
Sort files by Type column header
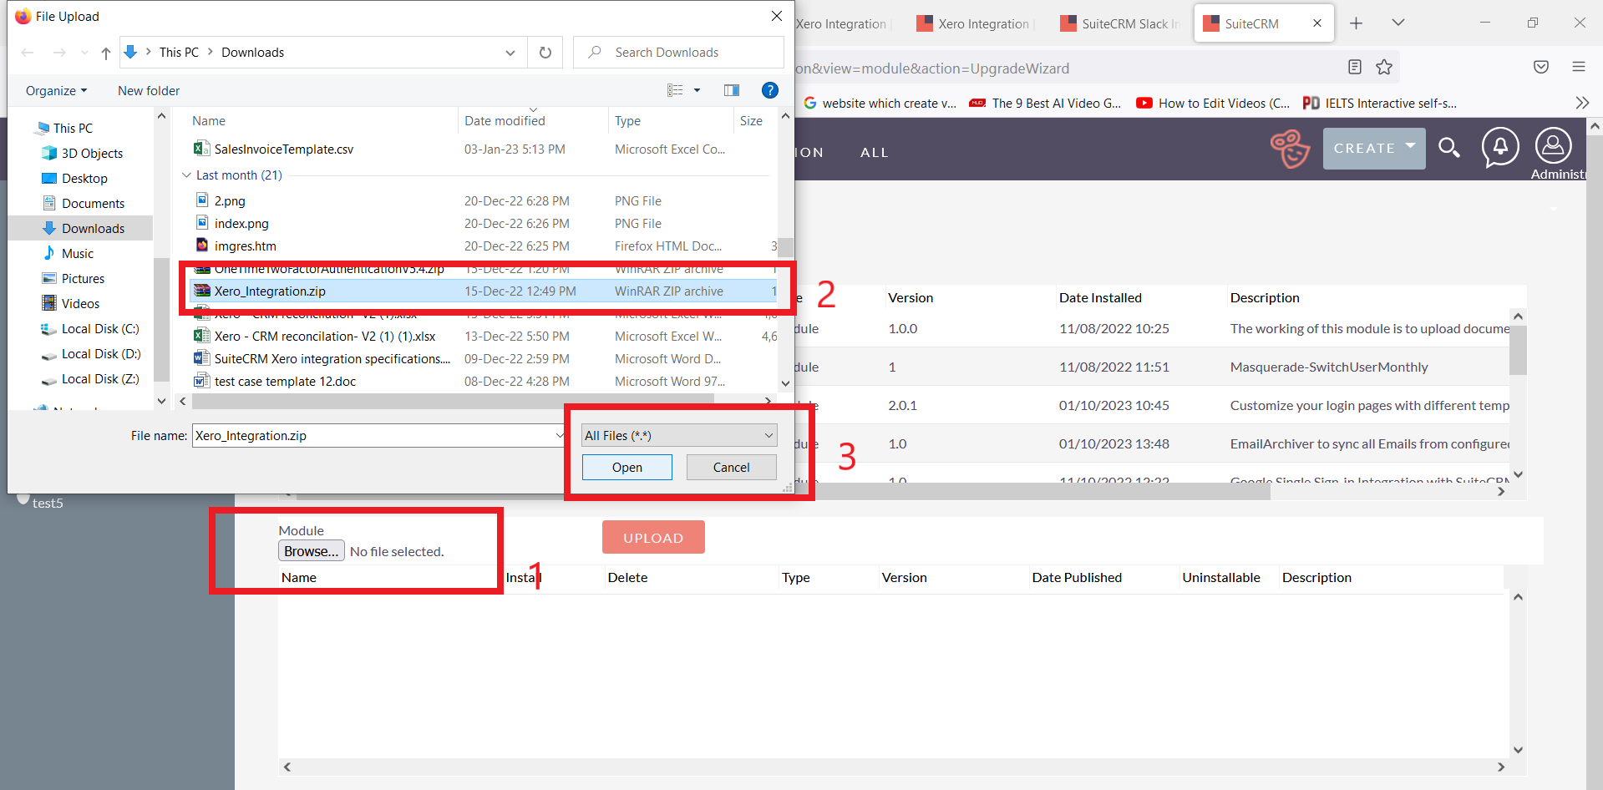(627, 121)
